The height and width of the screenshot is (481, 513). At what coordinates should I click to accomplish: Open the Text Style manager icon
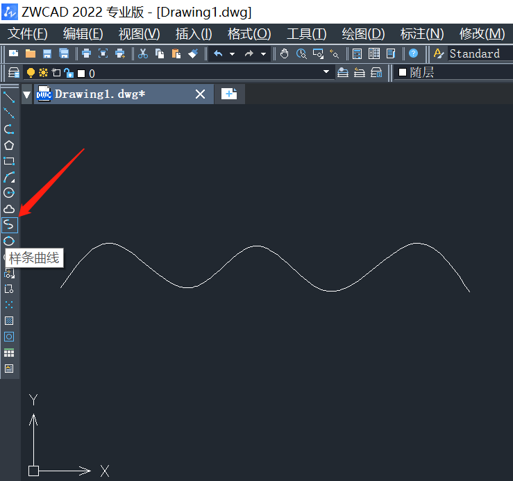click(439, 53)
